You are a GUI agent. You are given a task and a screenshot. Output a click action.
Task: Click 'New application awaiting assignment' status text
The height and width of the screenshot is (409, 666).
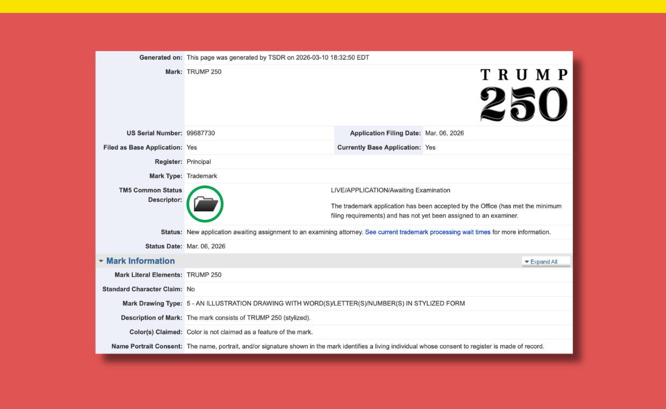click(275, 232)
